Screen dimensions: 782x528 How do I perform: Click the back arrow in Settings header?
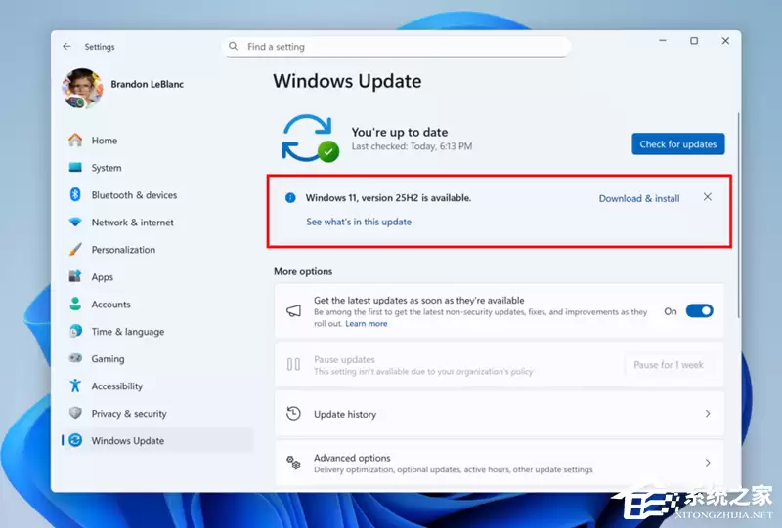pyautogui.click(x=66, y=46)
